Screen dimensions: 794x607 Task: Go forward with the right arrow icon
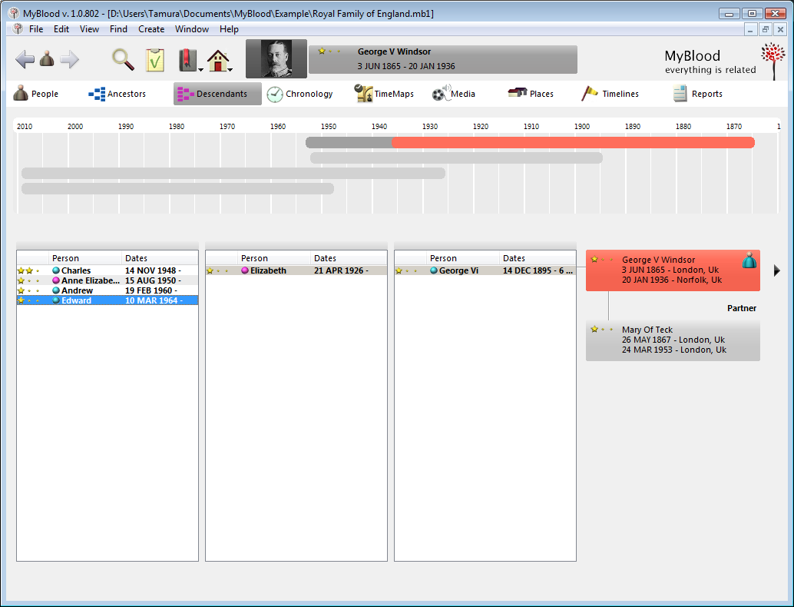tap(70, 59)
